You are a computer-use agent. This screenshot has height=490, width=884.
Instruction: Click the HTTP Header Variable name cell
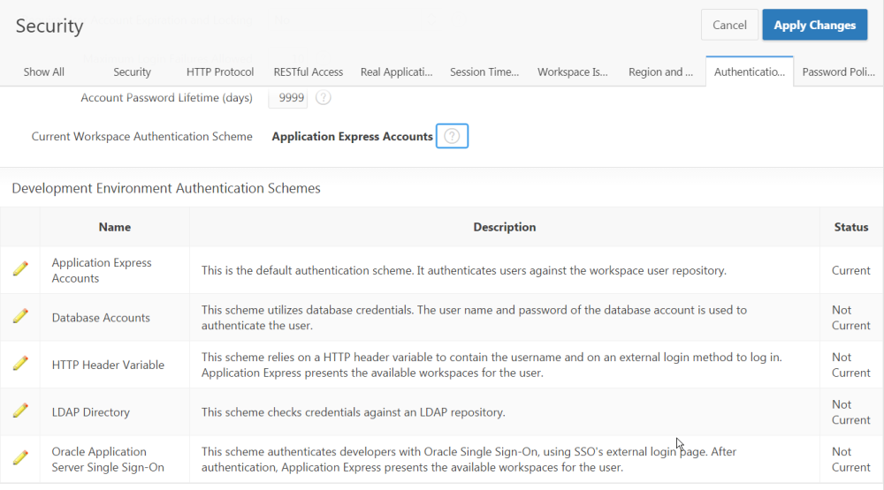108,365
